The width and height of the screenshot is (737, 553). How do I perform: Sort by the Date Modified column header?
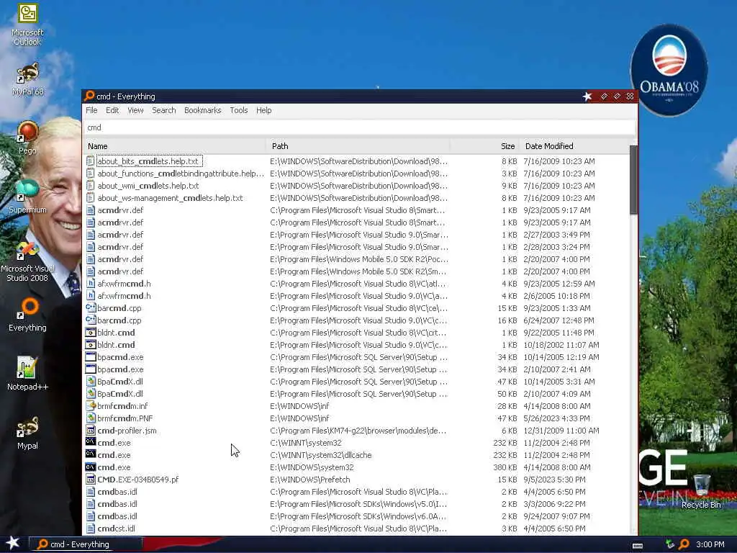click(574, 146)
